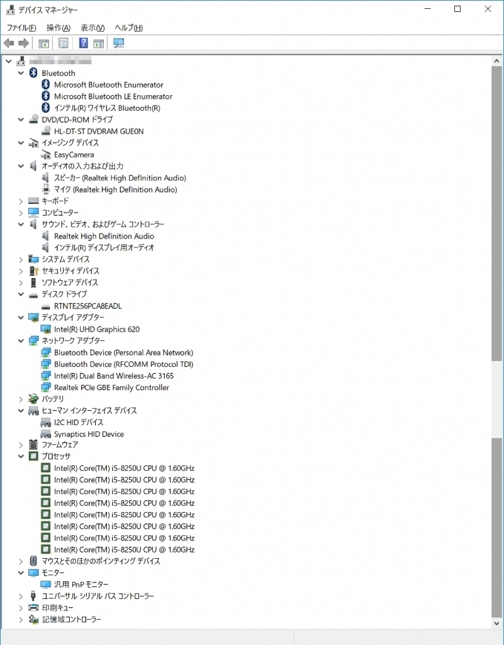Collapse the オーディオの入力および出力 category
The width and height of the screenshot is (504, 645).
(21, 166)
